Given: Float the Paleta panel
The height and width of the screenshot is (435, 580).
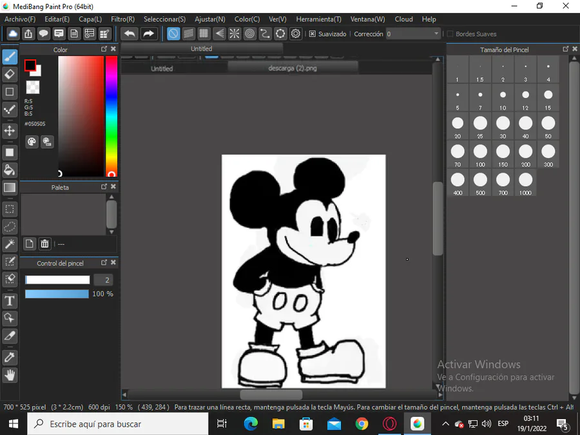Looking at the screenshot, I should pyautogui.click(x=104, y=187).
